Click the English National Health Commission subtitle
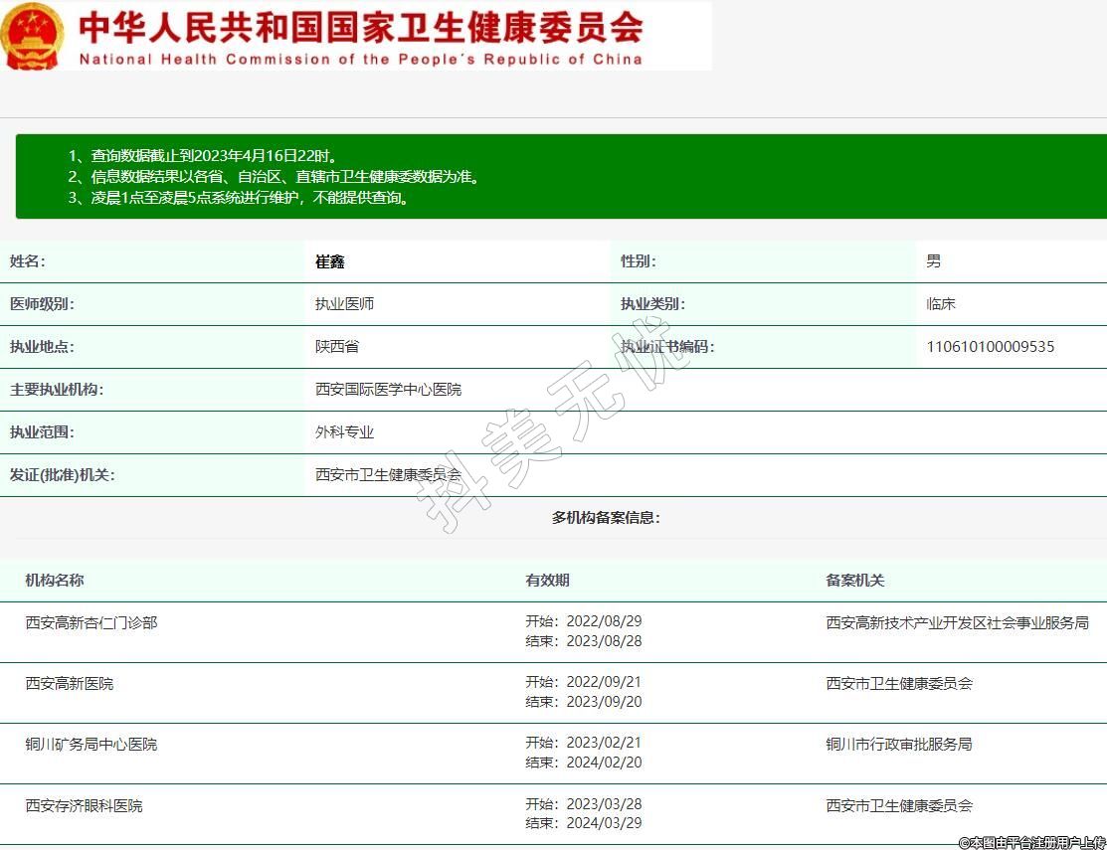Viewport: 1107px width, 850px height. [x=360, y=59]
